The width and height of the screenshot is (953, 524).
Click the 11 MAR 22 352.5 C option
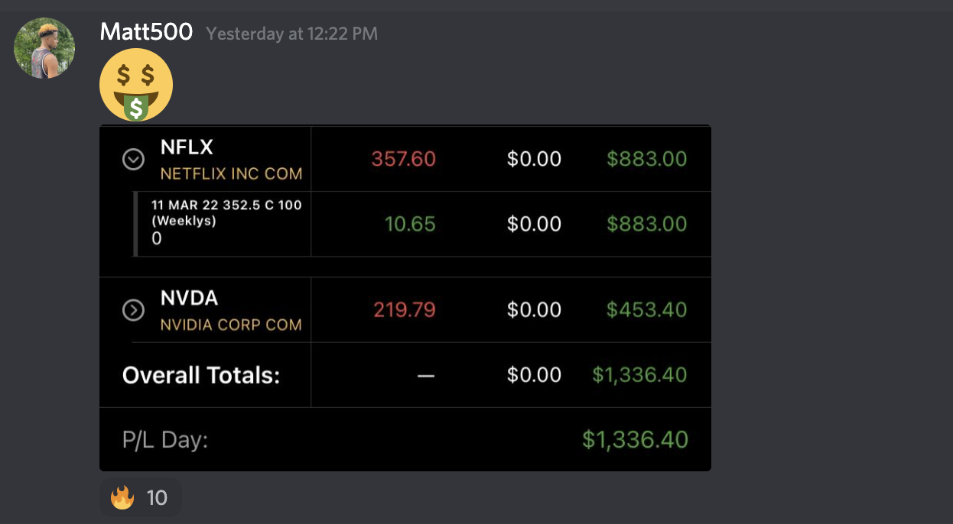point(226,205)
